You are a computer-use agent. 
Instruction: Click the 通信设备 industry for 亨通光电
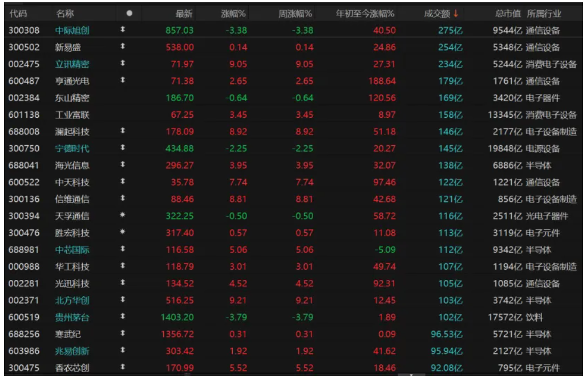click(x=543, y=81)
